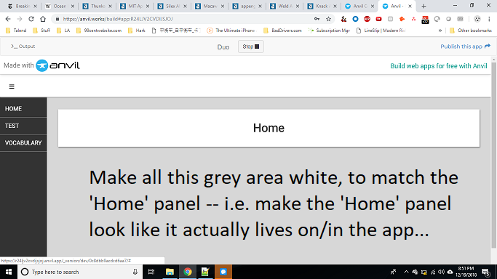Click the saved password key icon
The image size is (497, 279).
coord(317,19)
